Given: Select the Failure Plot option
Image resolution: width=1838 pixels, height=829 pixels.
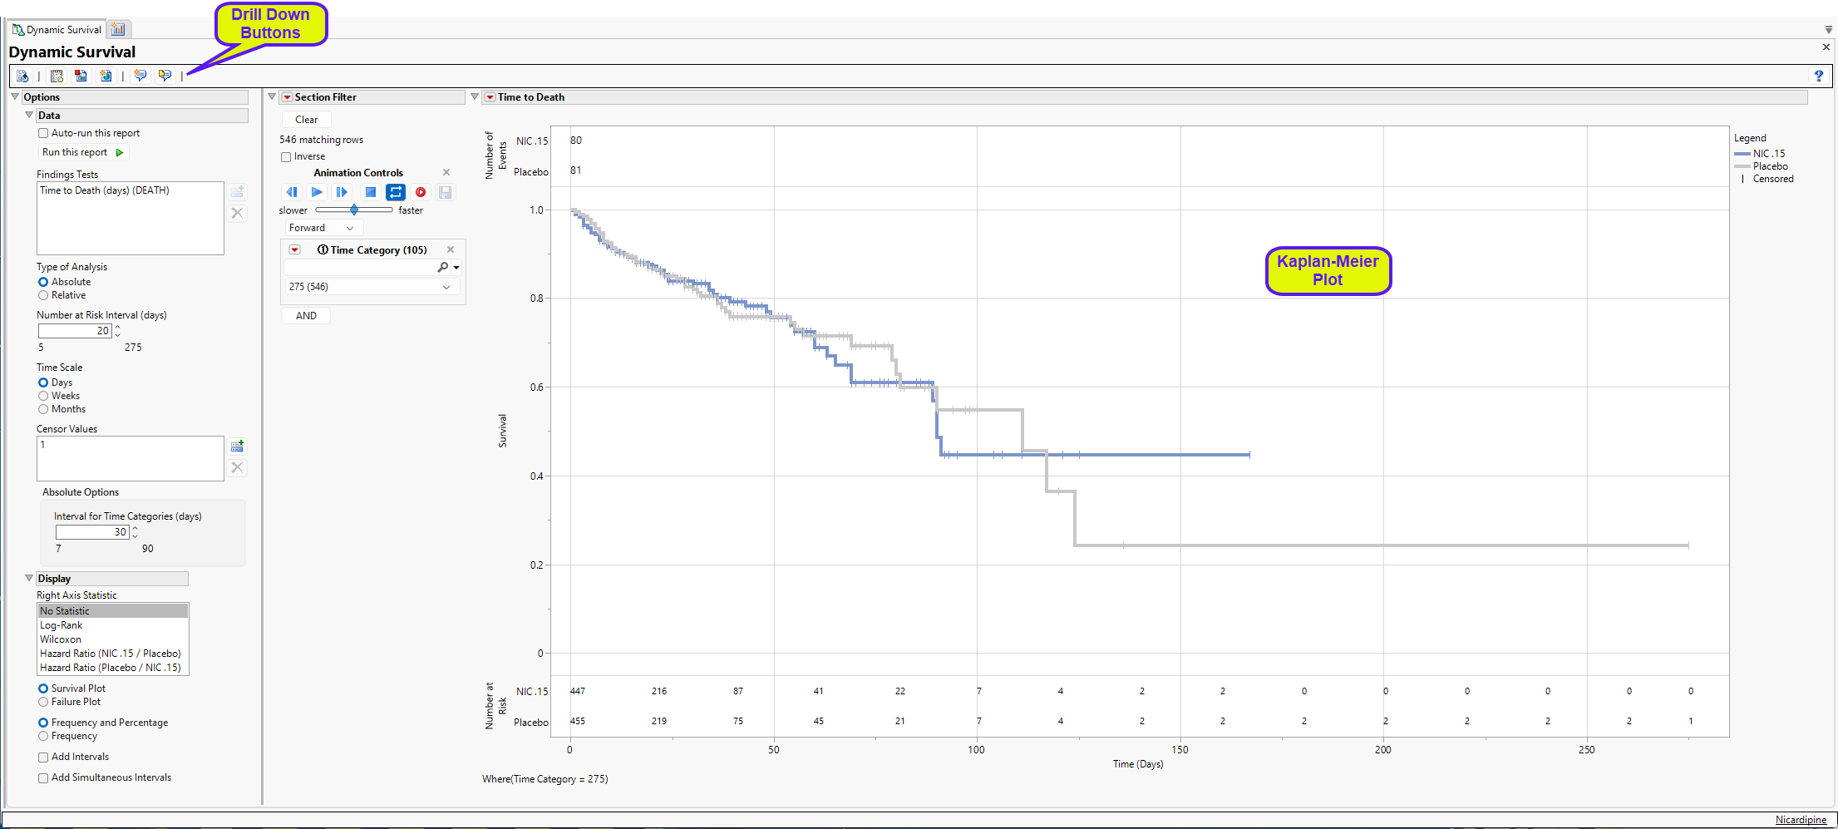Looking at the screenshot, I should pyautogui.click(x=43, y=702).
